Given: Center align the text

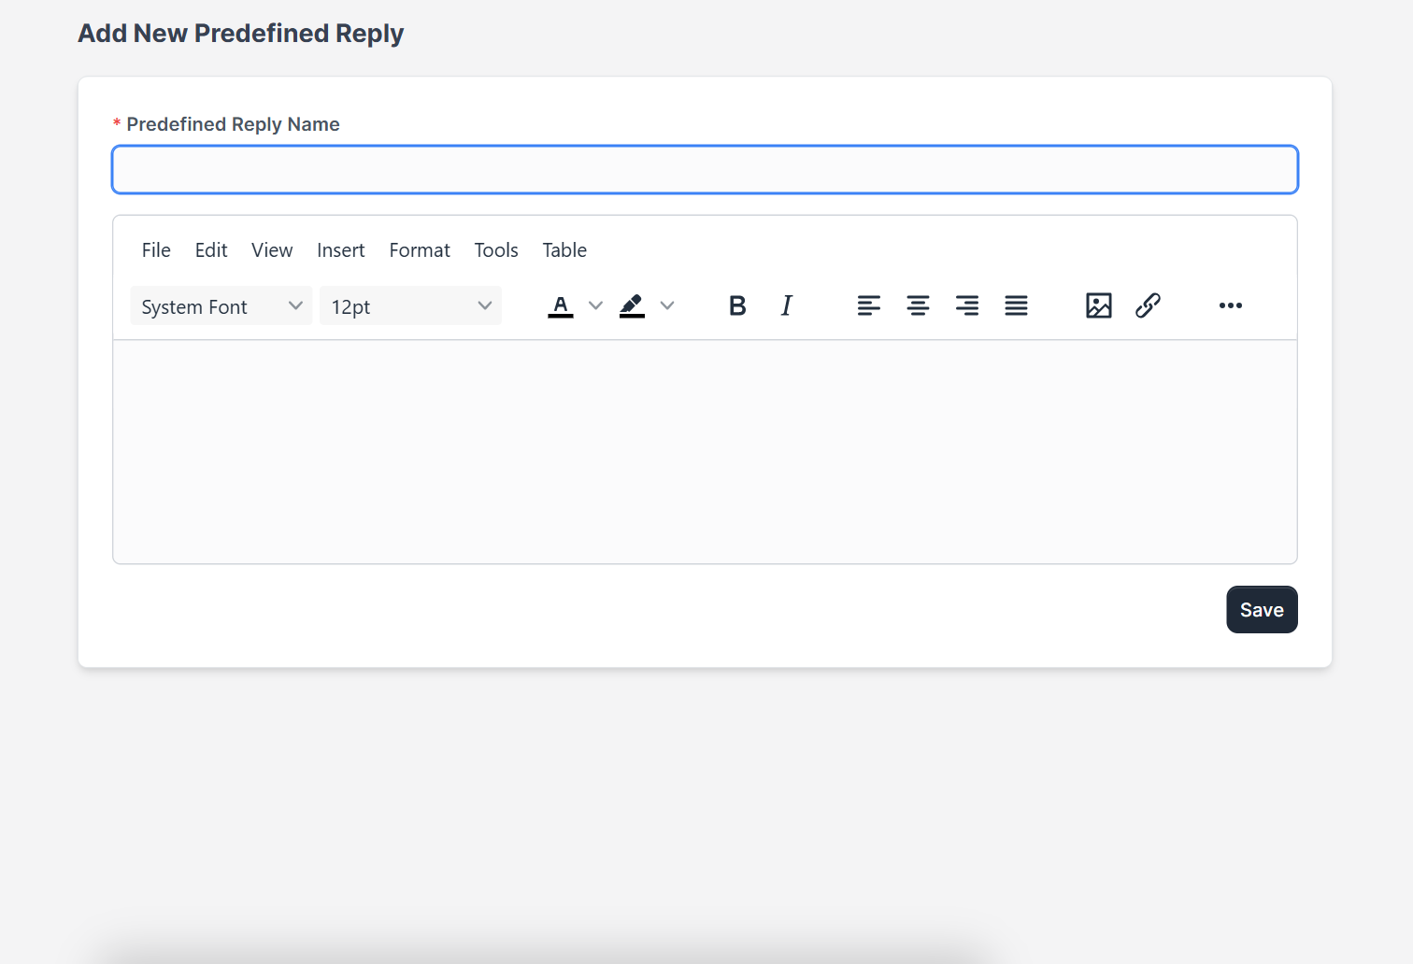Looking at the screenshot, I should [x=918, y=305].
